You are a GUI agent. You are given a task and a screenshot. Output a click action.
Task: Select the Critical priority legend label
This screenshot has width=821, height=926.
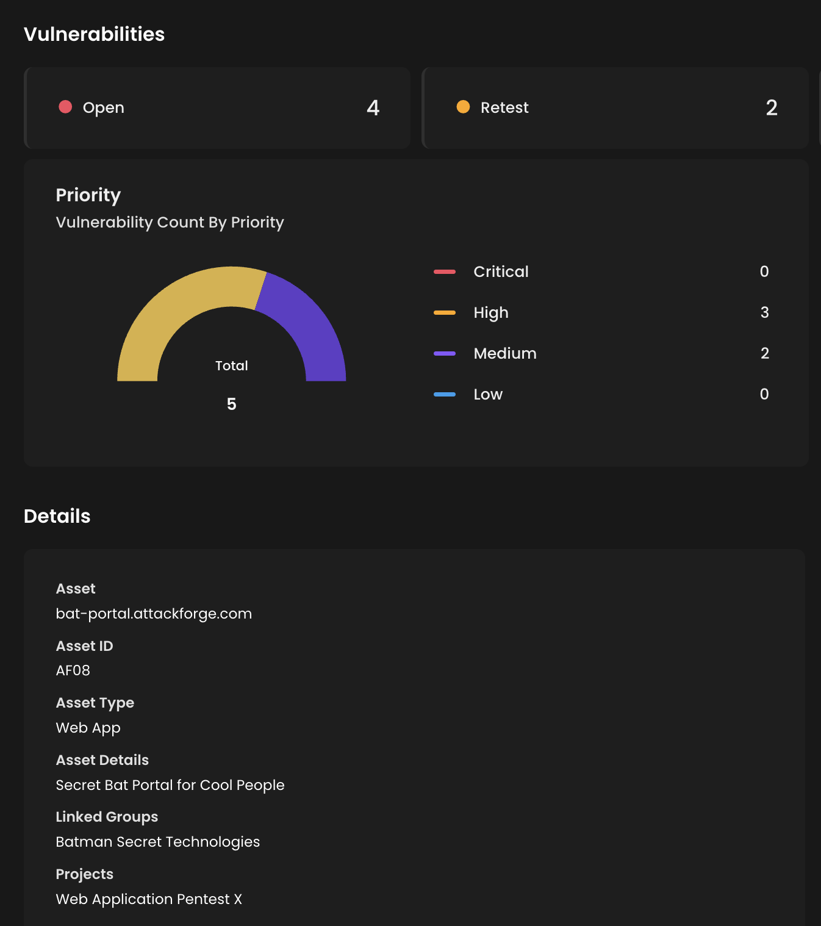[x=501, y=271]
